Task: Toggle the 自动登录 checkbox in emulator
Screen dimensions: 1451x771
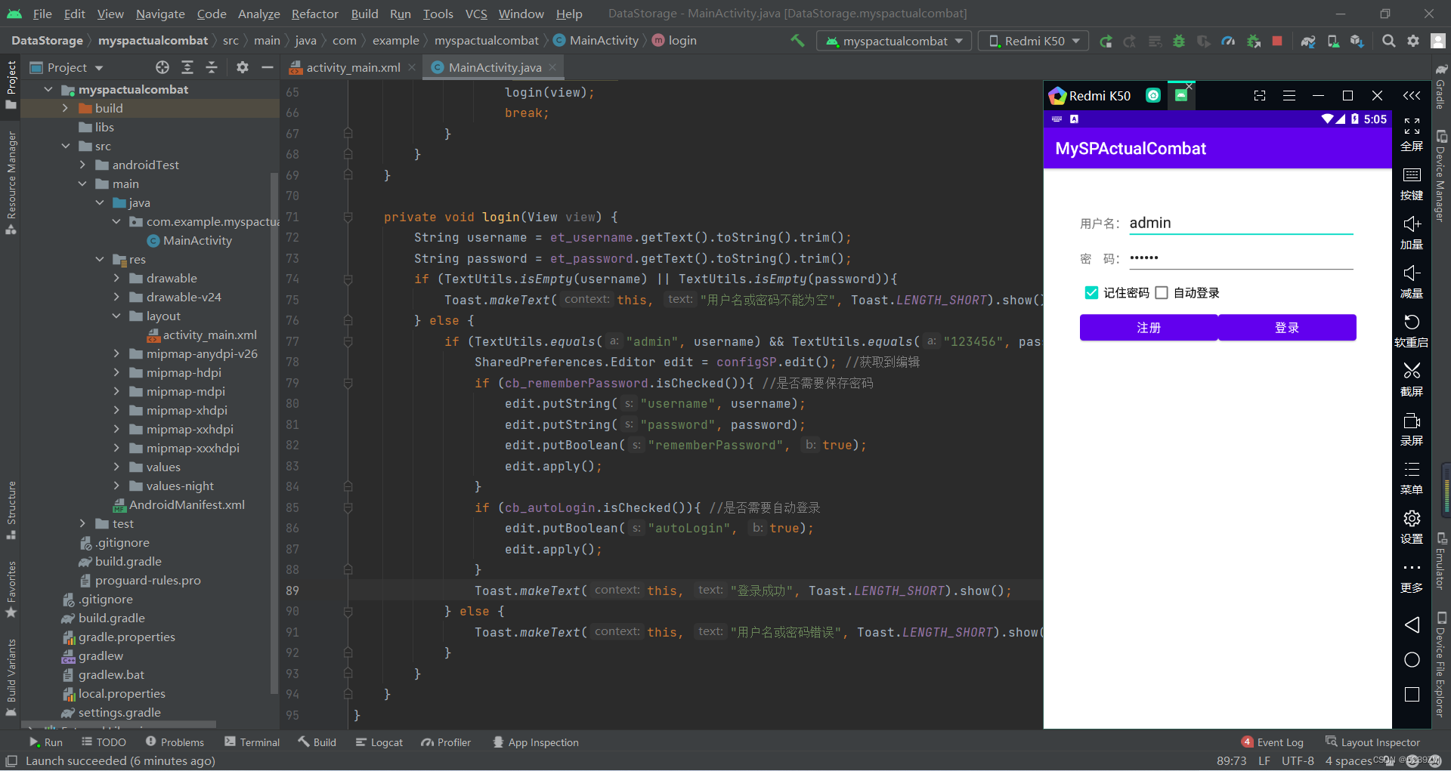Action: [1162, 293]
